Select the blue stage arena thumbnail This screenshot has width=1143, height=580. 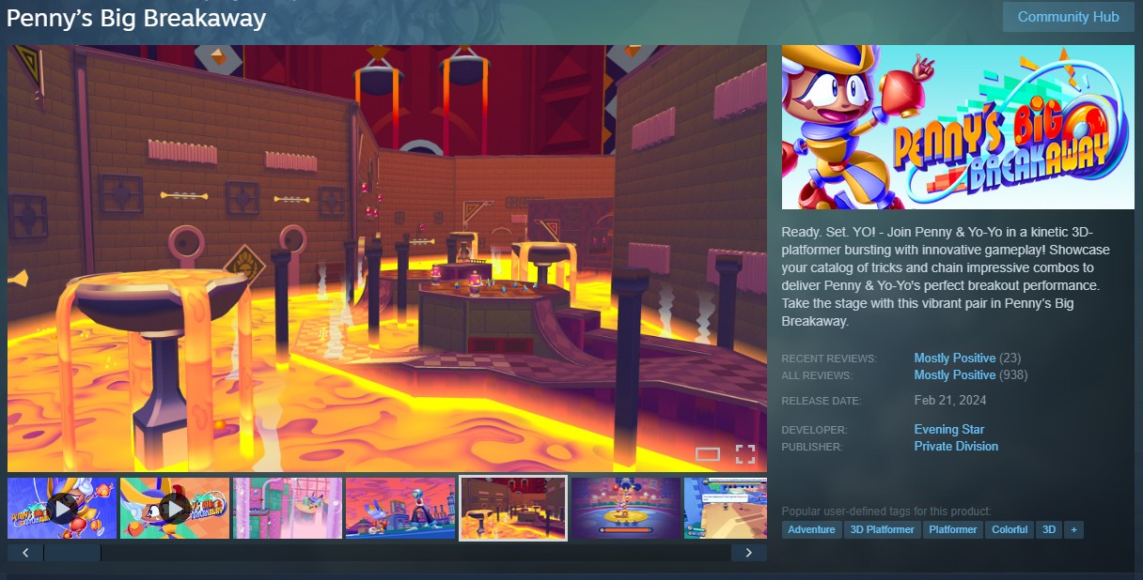pyautogui.click(x=626, y=508)
